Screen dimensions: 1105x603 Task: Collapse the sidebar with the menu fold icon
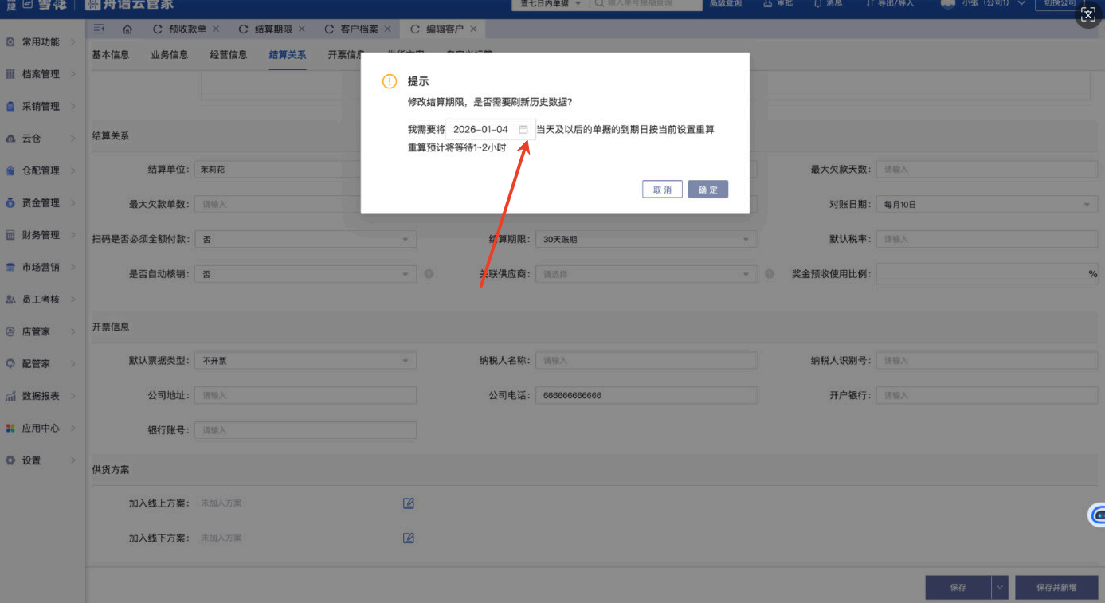point(100,29)
